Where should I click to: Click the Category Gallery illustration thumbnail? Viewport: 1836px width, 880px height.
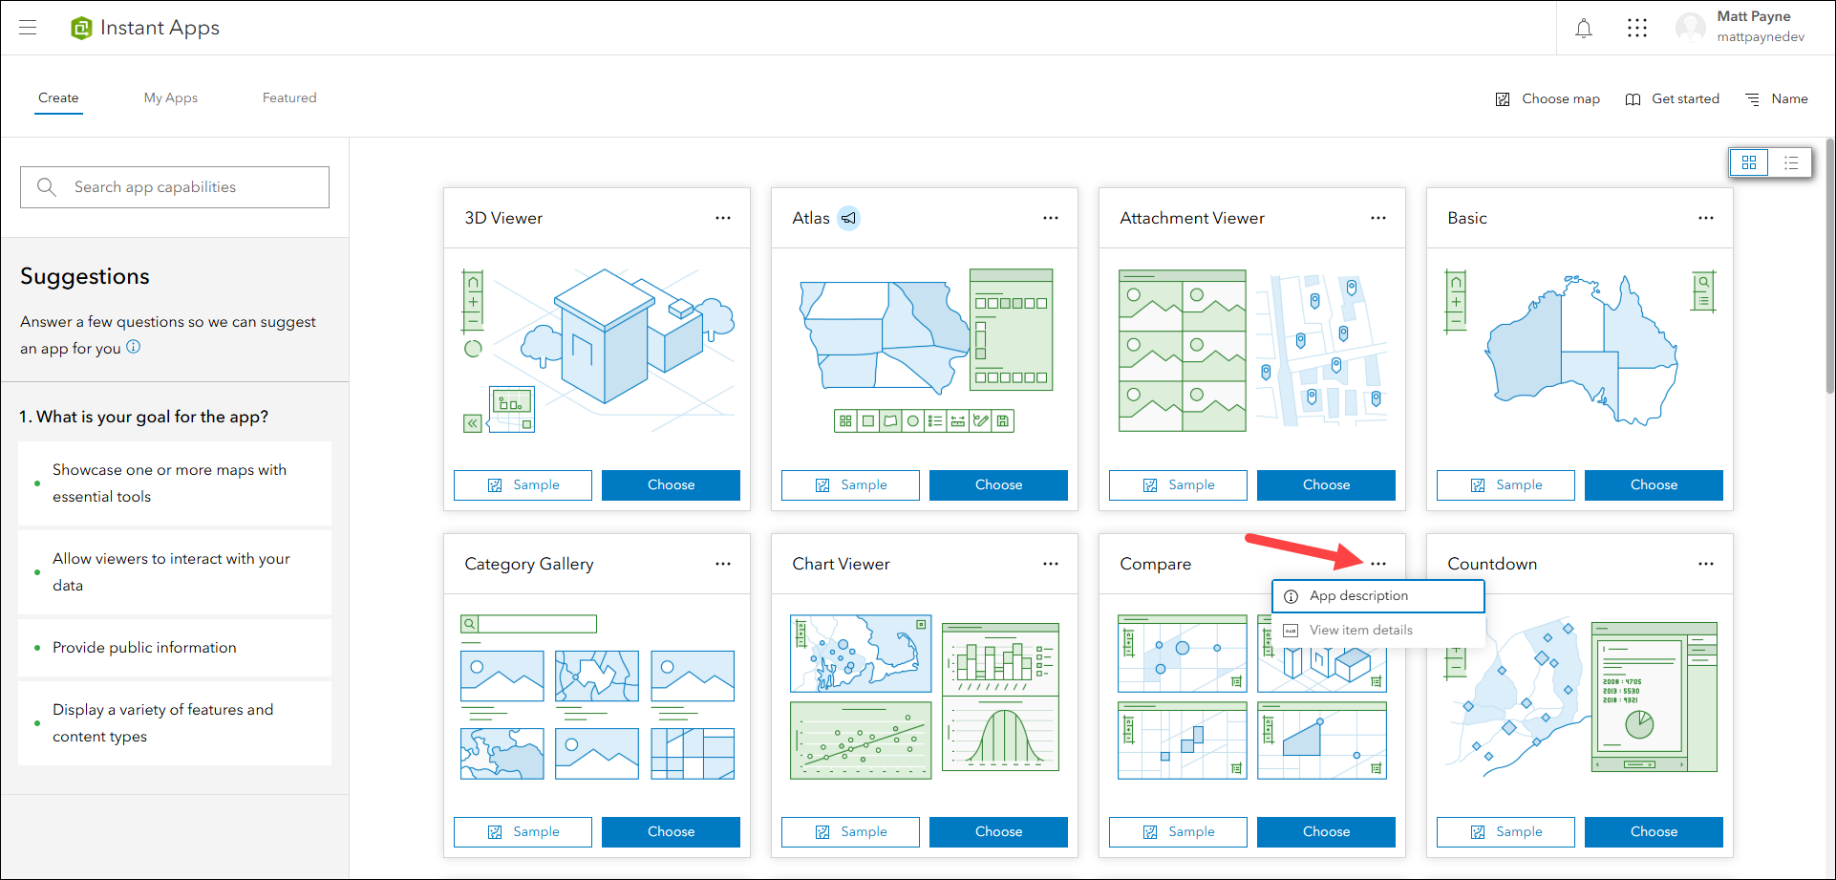[x=597, y=698]
